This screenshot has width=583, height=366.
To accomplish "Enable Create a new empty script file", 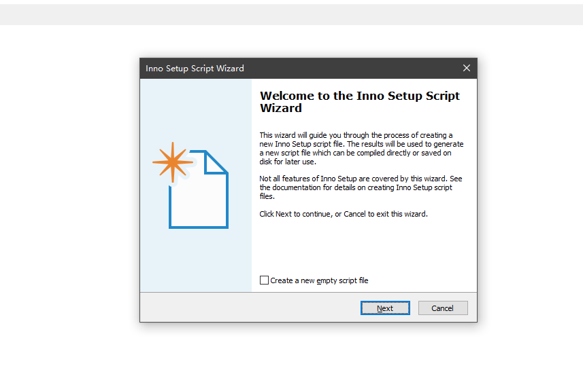I will click(264, 280).
